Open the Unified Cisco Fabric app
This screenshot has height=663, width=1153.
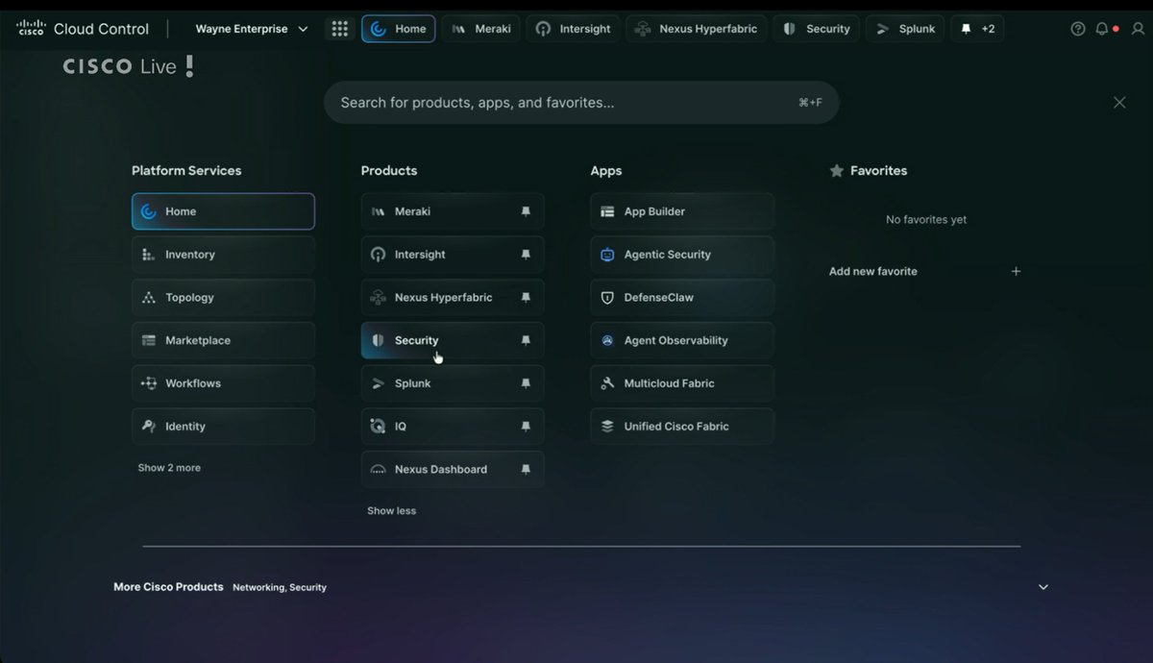[682, 427]
